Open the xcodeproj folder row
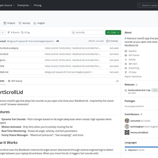 point(61,48)
